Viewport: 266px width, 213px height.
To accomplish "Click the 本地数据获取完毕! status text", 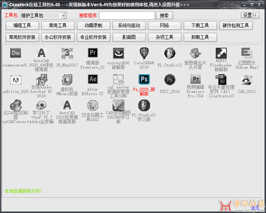I will pos(23,191).
